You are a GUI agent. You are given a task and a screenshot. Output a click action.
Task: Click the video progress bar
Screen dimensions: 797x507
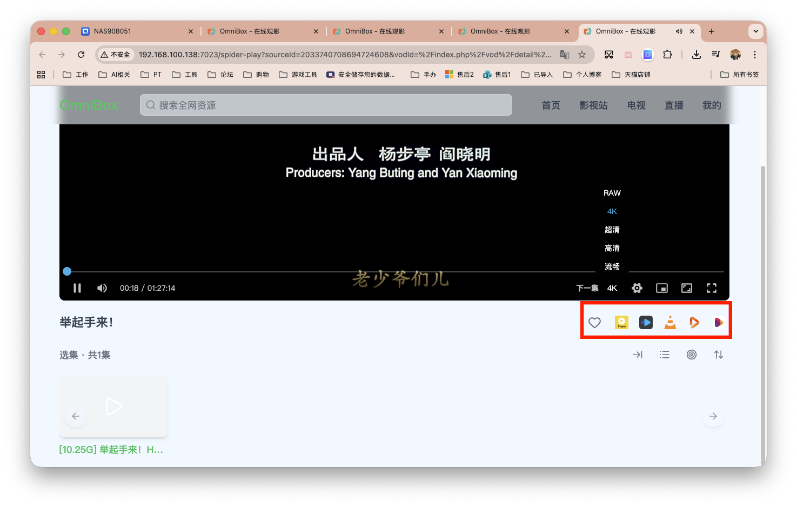click(x=378, y=271)
